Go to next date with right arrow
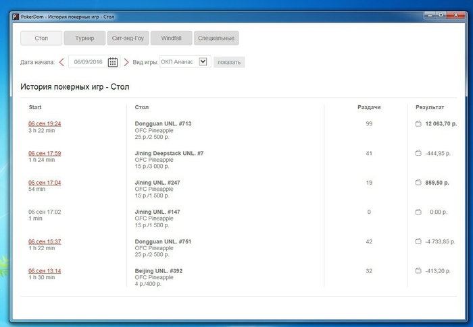The image size is (473, 327). pyautogui.click(x=126, y=62)
